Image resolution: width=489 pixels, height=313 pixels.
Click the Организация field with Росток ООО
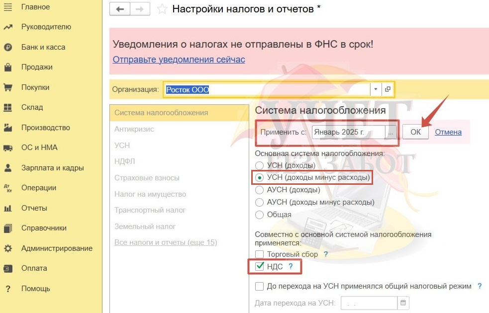point(267,89)
